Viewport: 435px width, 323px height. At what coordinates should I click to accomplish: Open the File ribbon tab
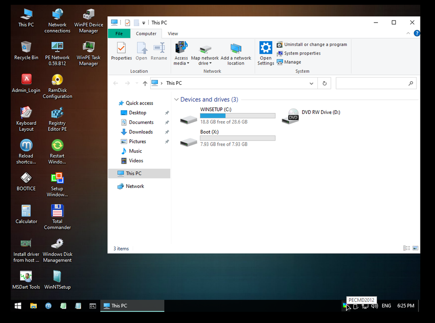point(119,34)
